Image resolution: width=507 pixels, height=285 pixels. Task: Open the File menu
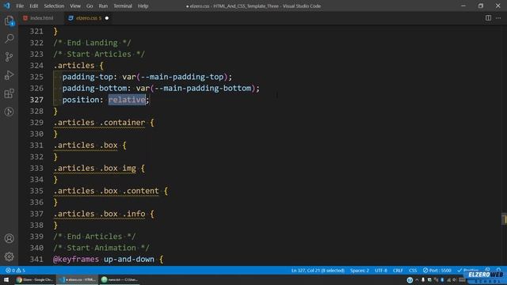(20, 6)
